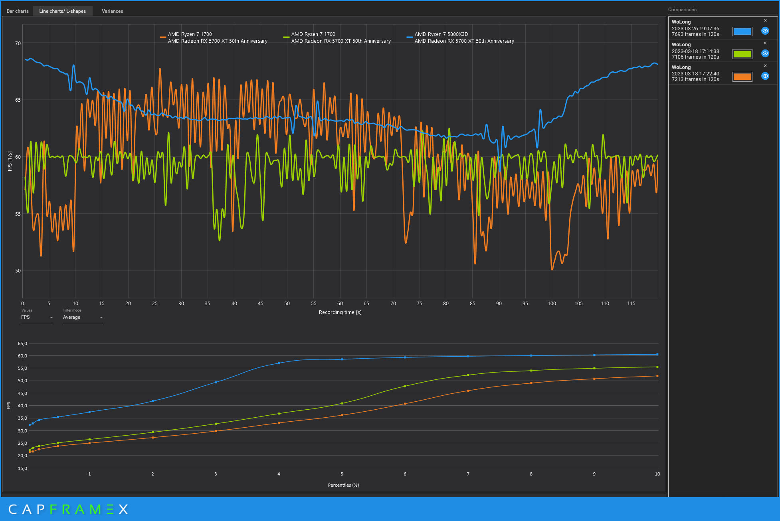
Task: Select the 2023-03-18 17:14:33 WoLong record
Action: click(695, 51)
